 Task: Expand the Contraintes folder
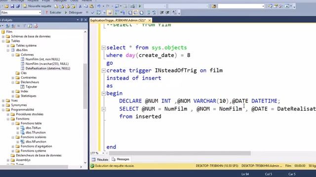13,78
